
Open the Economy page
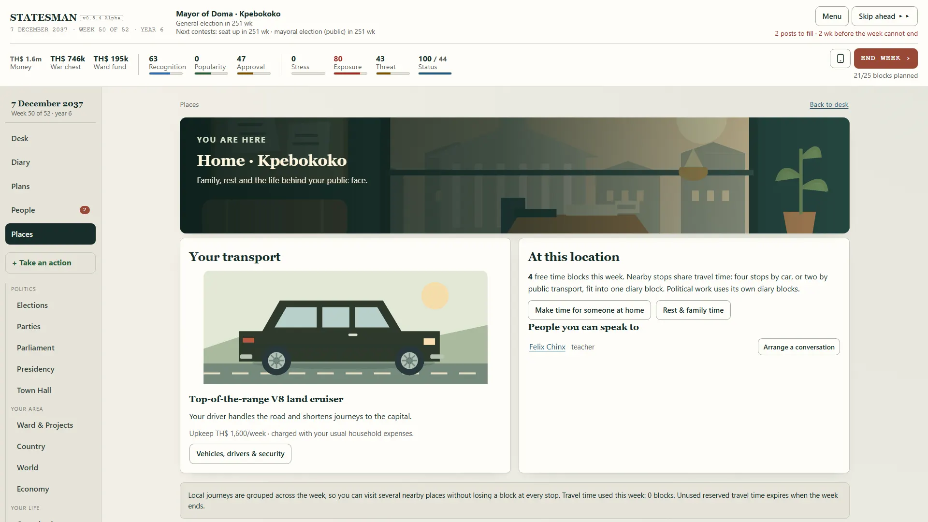[x=33, y=489]
